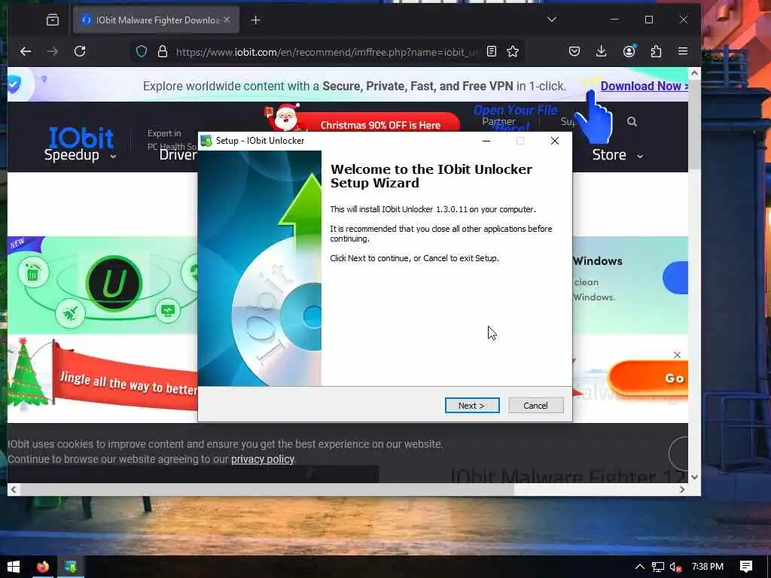Close the Setup - IObit Unlocker dialog

(x=555, y=141)
